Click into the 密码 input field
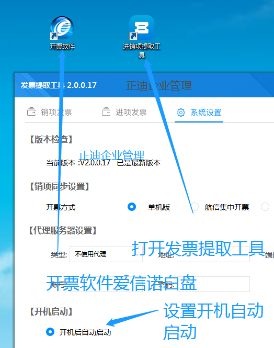Image resolution: width=274 pixels, height=348 pixels. (x=213, y=284)
